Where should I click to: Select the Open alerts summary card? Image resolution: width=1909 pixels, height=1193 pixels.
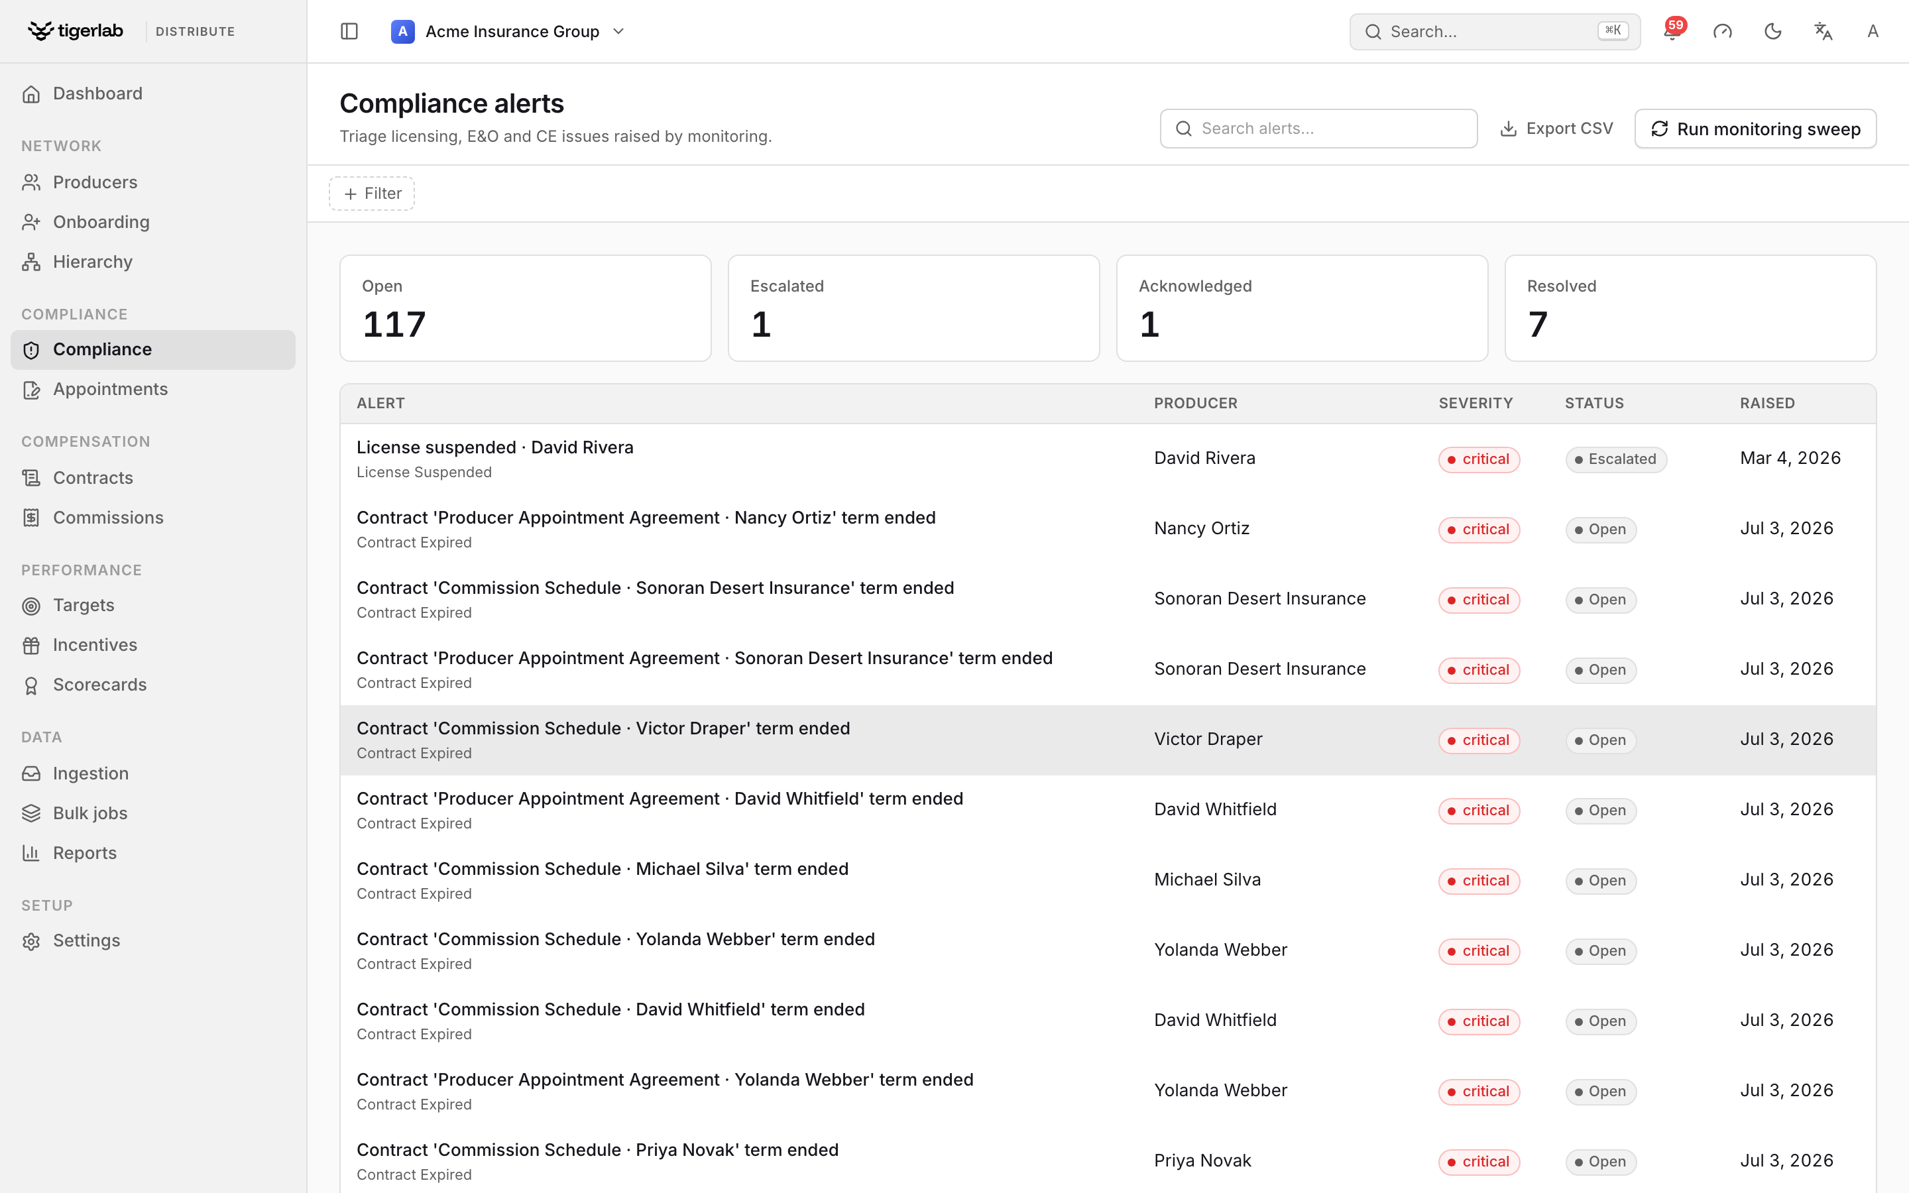526,308
